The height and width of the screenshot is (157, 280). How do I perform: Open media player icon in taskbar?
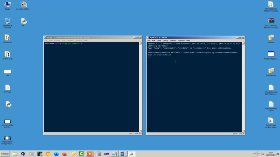click(x=31, y=154)
